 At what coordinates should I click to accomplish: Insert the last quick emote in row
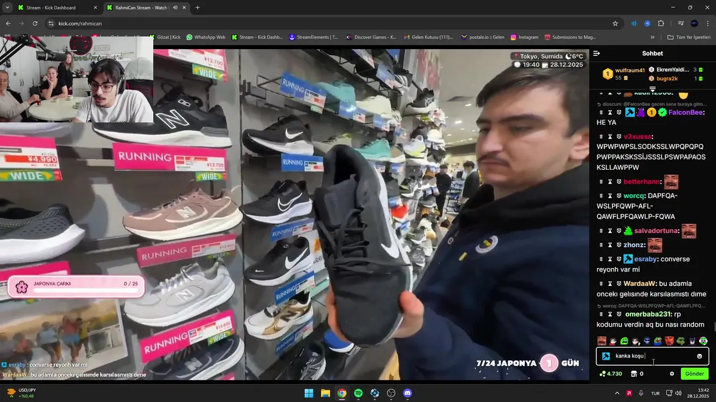(x=703, y=341)
